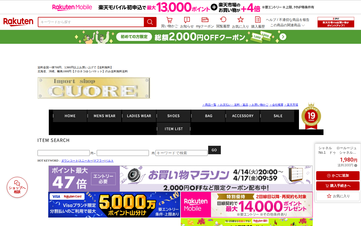This screenshot has width=361, height=226.
Task: Open the お買い物マラソン banner
Action: click(180, 179)
